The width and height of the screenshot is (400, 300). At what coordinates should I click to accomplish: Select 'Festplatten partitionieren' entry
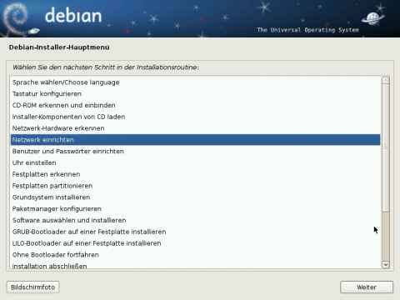(x=195, y=186)
